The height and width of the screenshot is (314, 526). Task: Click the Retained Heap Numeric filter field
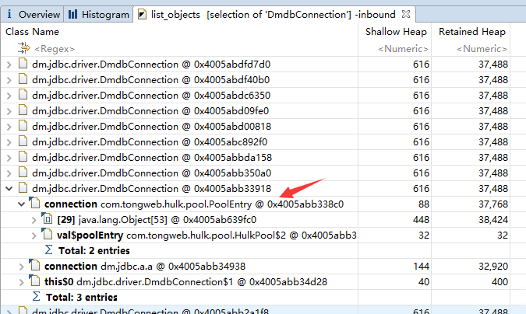point(482,49)
